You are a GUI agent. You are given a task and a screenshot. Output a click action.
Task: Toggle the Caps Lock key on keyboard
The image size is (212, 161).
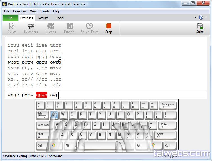pos(44,125)
